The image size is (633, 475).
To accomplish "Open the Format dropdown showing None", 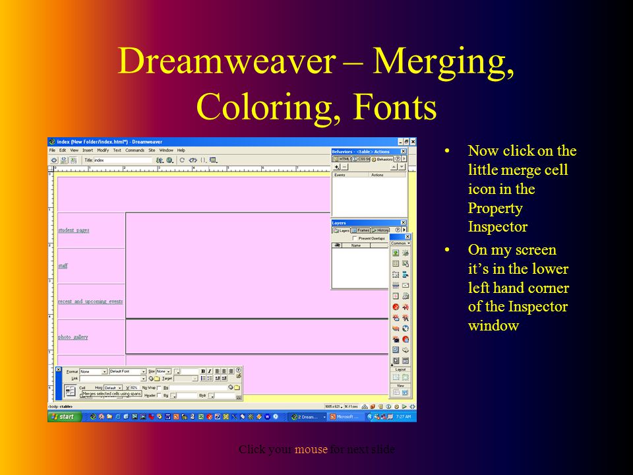I will tap(94, 371).
